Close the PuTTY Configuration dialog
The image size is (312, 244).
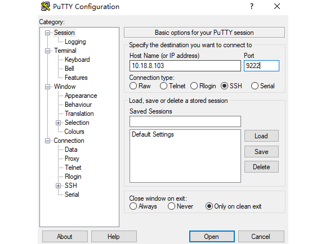(277, 6)
